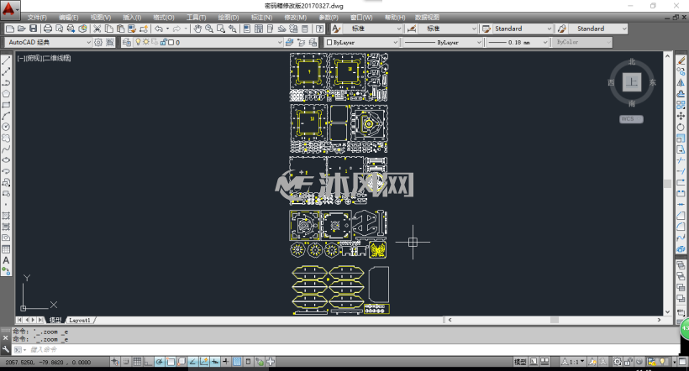The image size is (689, 371).
Task: Open the Table Style manager icon
Action: 487,29
